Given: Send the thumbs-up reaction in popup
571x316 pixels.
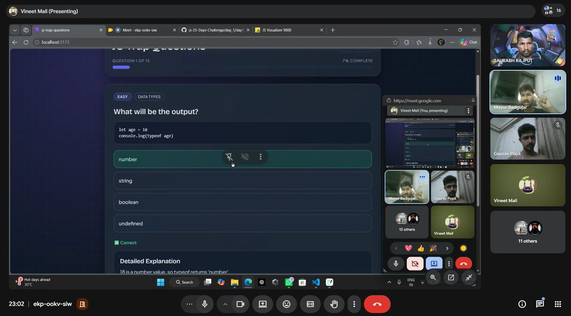Looking at the screenshot, I should coord(421,248).
